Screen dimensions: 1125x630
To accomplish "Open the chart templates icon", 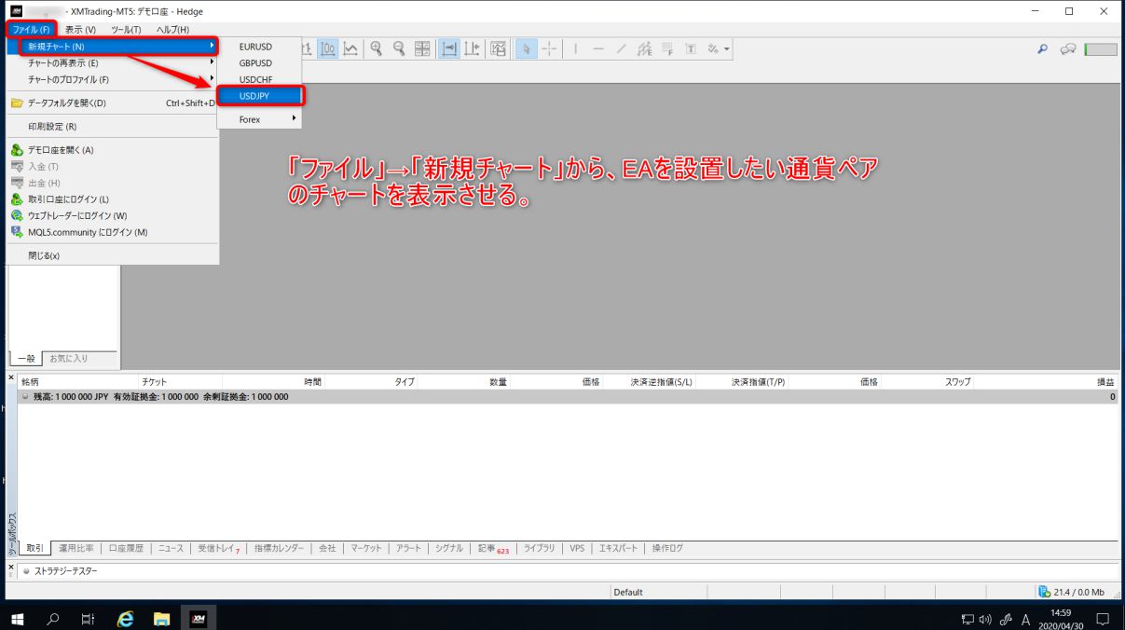I will [498, 48].
